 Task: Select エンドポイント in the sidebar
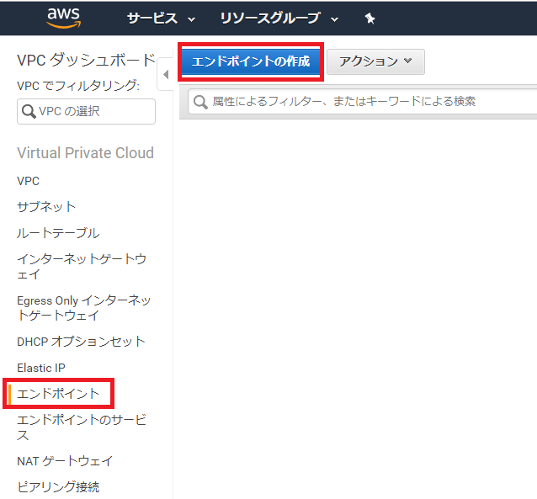pyautogui.click(x=58, y=394)
